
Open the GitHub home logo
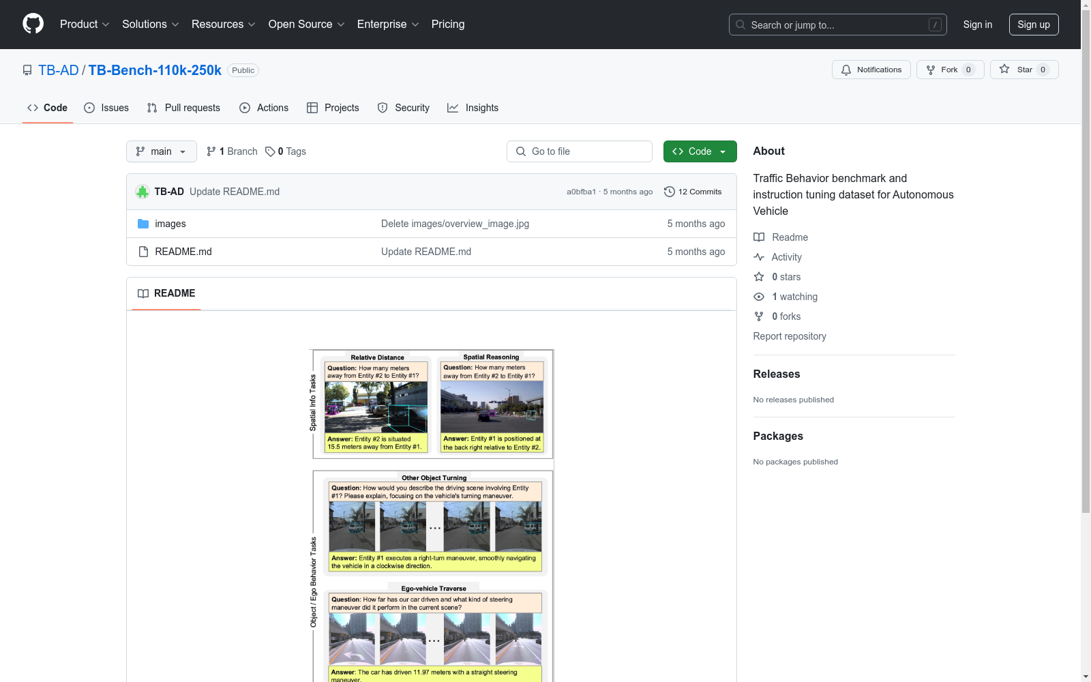(x=33, y=24)
